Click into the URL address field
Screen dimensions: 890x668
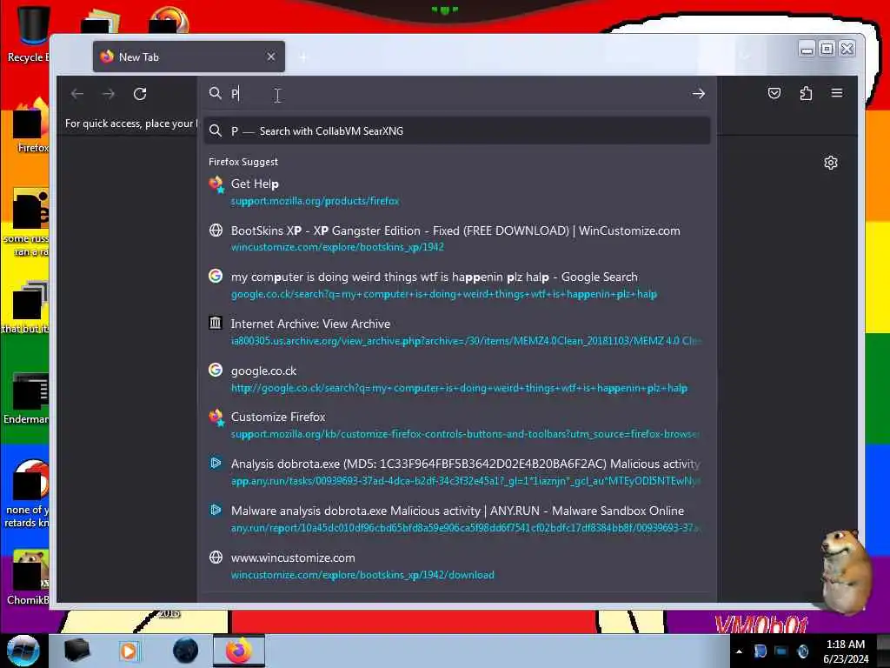tap(457, 94)
